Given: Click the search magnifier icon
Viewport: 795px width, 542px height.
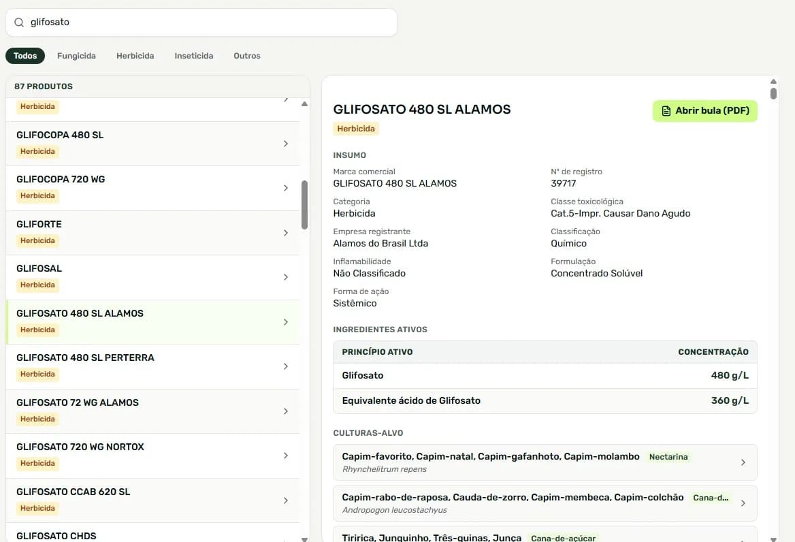Looking at the screenshot, I should 19,22.
